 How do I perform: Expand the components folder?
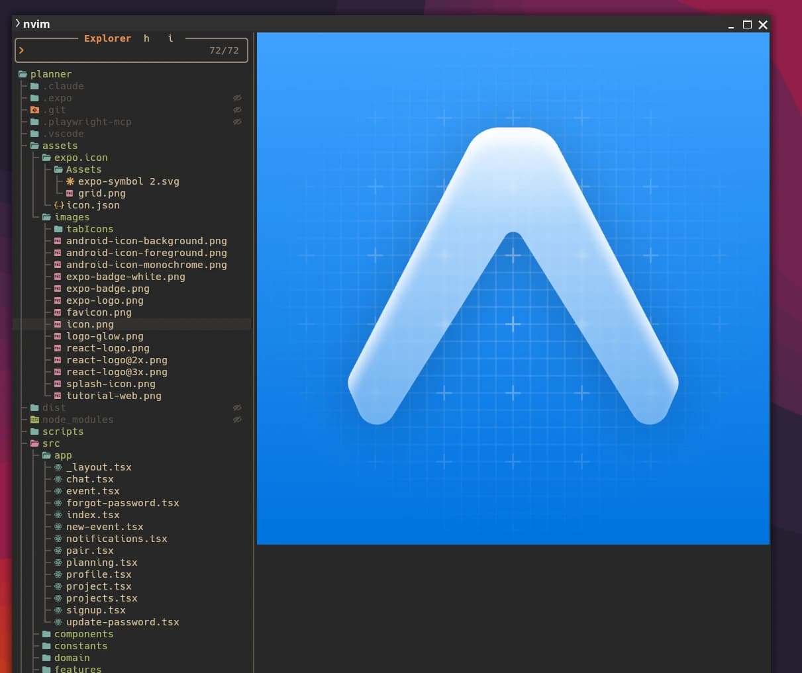(x=46, y=634)
